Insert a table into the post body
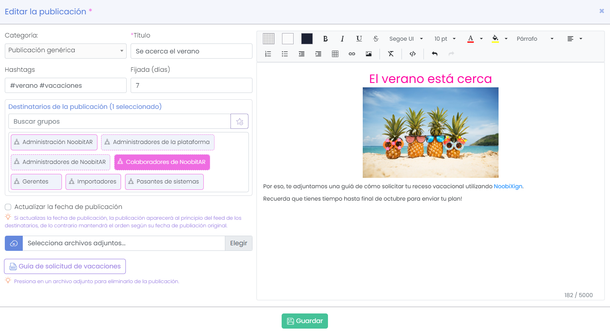The height and width of the screenshot is (333, 610). [x=335, y=53]
